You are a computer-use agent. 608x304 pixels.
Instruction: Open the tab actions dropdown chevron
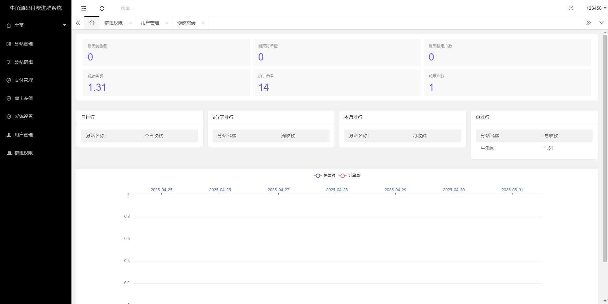602,23
